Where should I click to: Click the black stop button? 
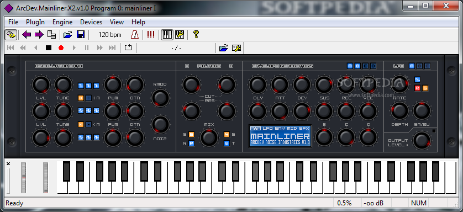[49, 48]
